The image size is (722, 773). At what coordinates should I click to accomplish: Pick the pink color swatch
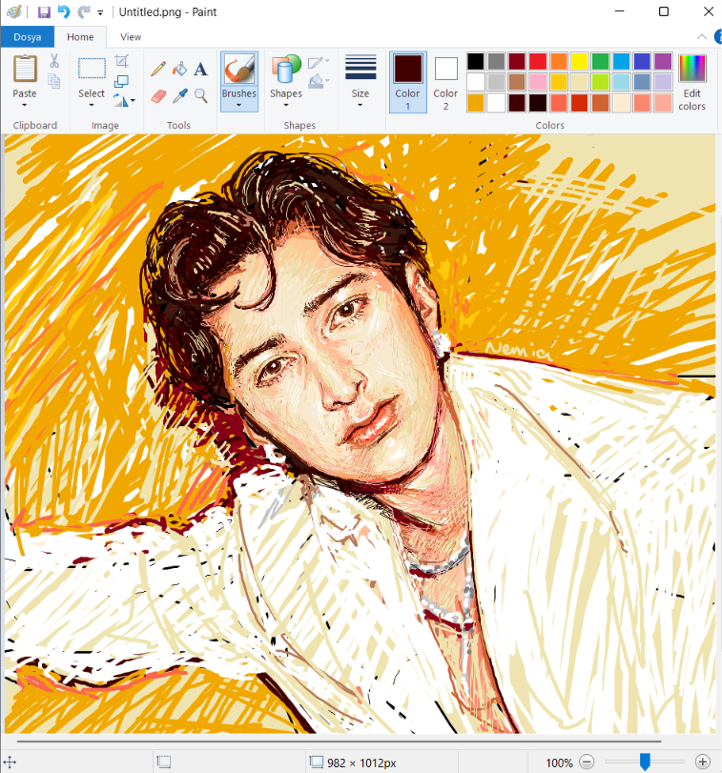click(x=538, y=82)
